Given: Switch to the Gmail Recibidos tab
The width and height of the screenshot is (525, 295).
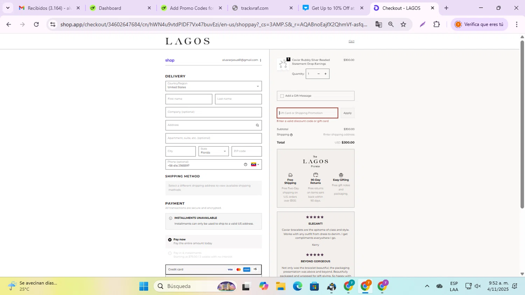Looking at the screenshot, I should 49,8.
